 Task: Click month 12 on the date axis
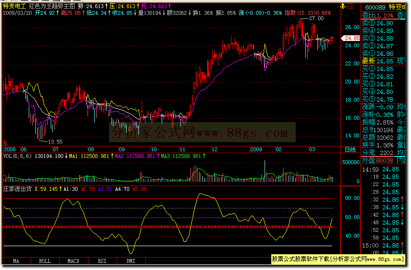(214, 149)
